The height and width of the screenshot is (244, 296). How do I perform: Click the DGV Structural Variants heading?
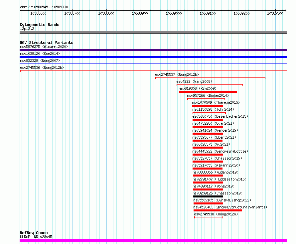[47, 43]
